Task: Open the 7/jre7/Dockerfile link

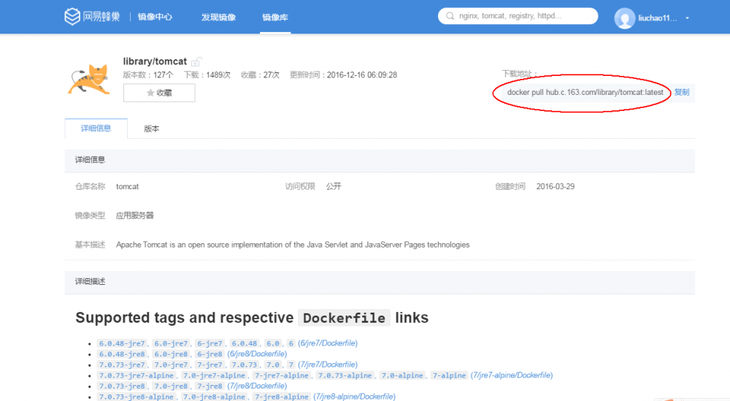Action: [328, 364]
